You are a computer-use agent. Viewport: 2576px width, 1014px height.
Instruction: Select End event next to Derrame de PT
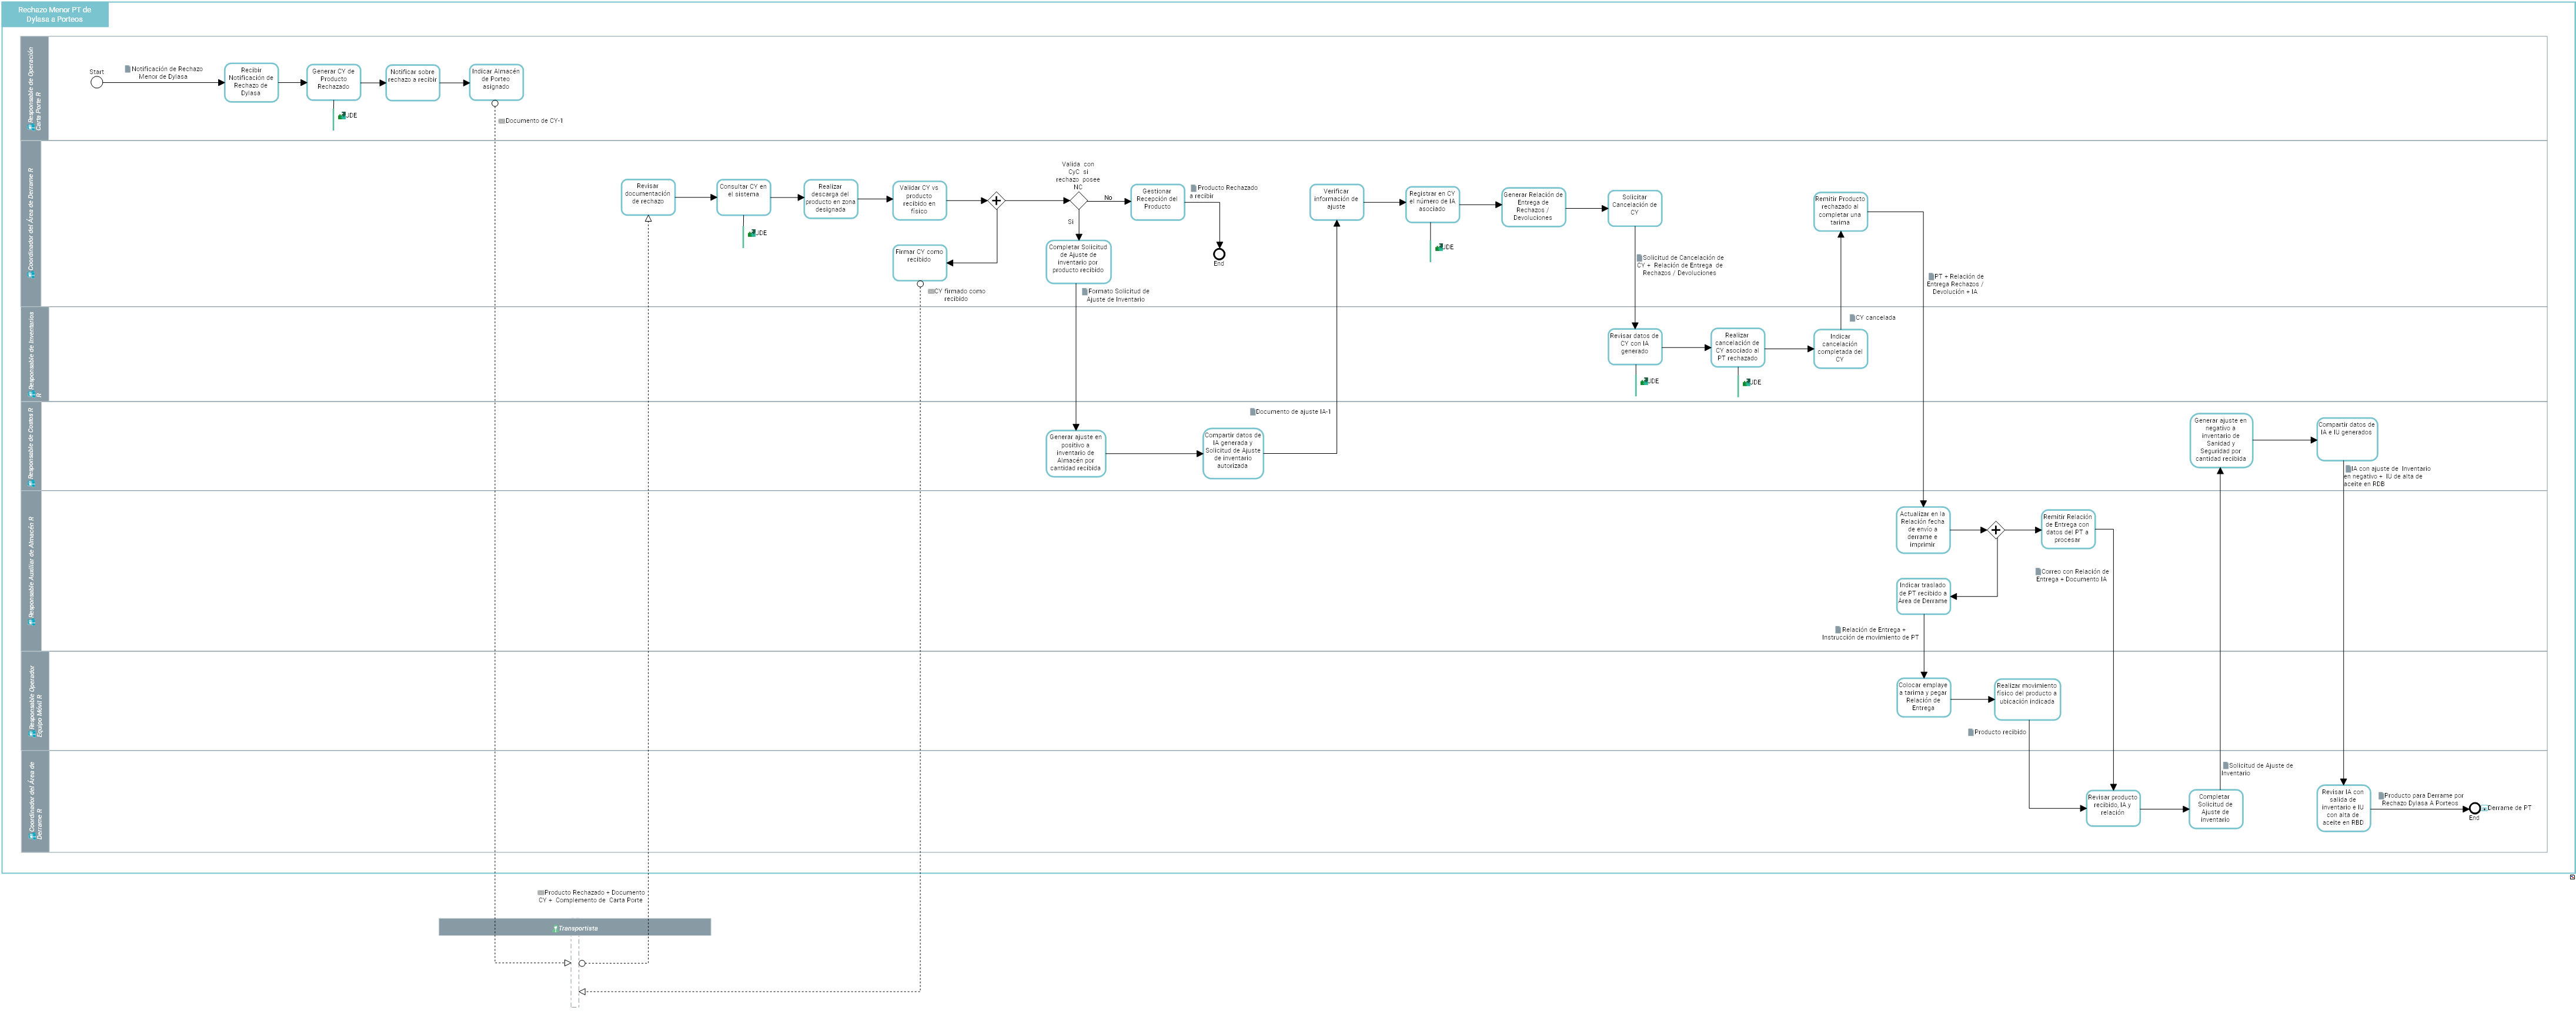2475,808
